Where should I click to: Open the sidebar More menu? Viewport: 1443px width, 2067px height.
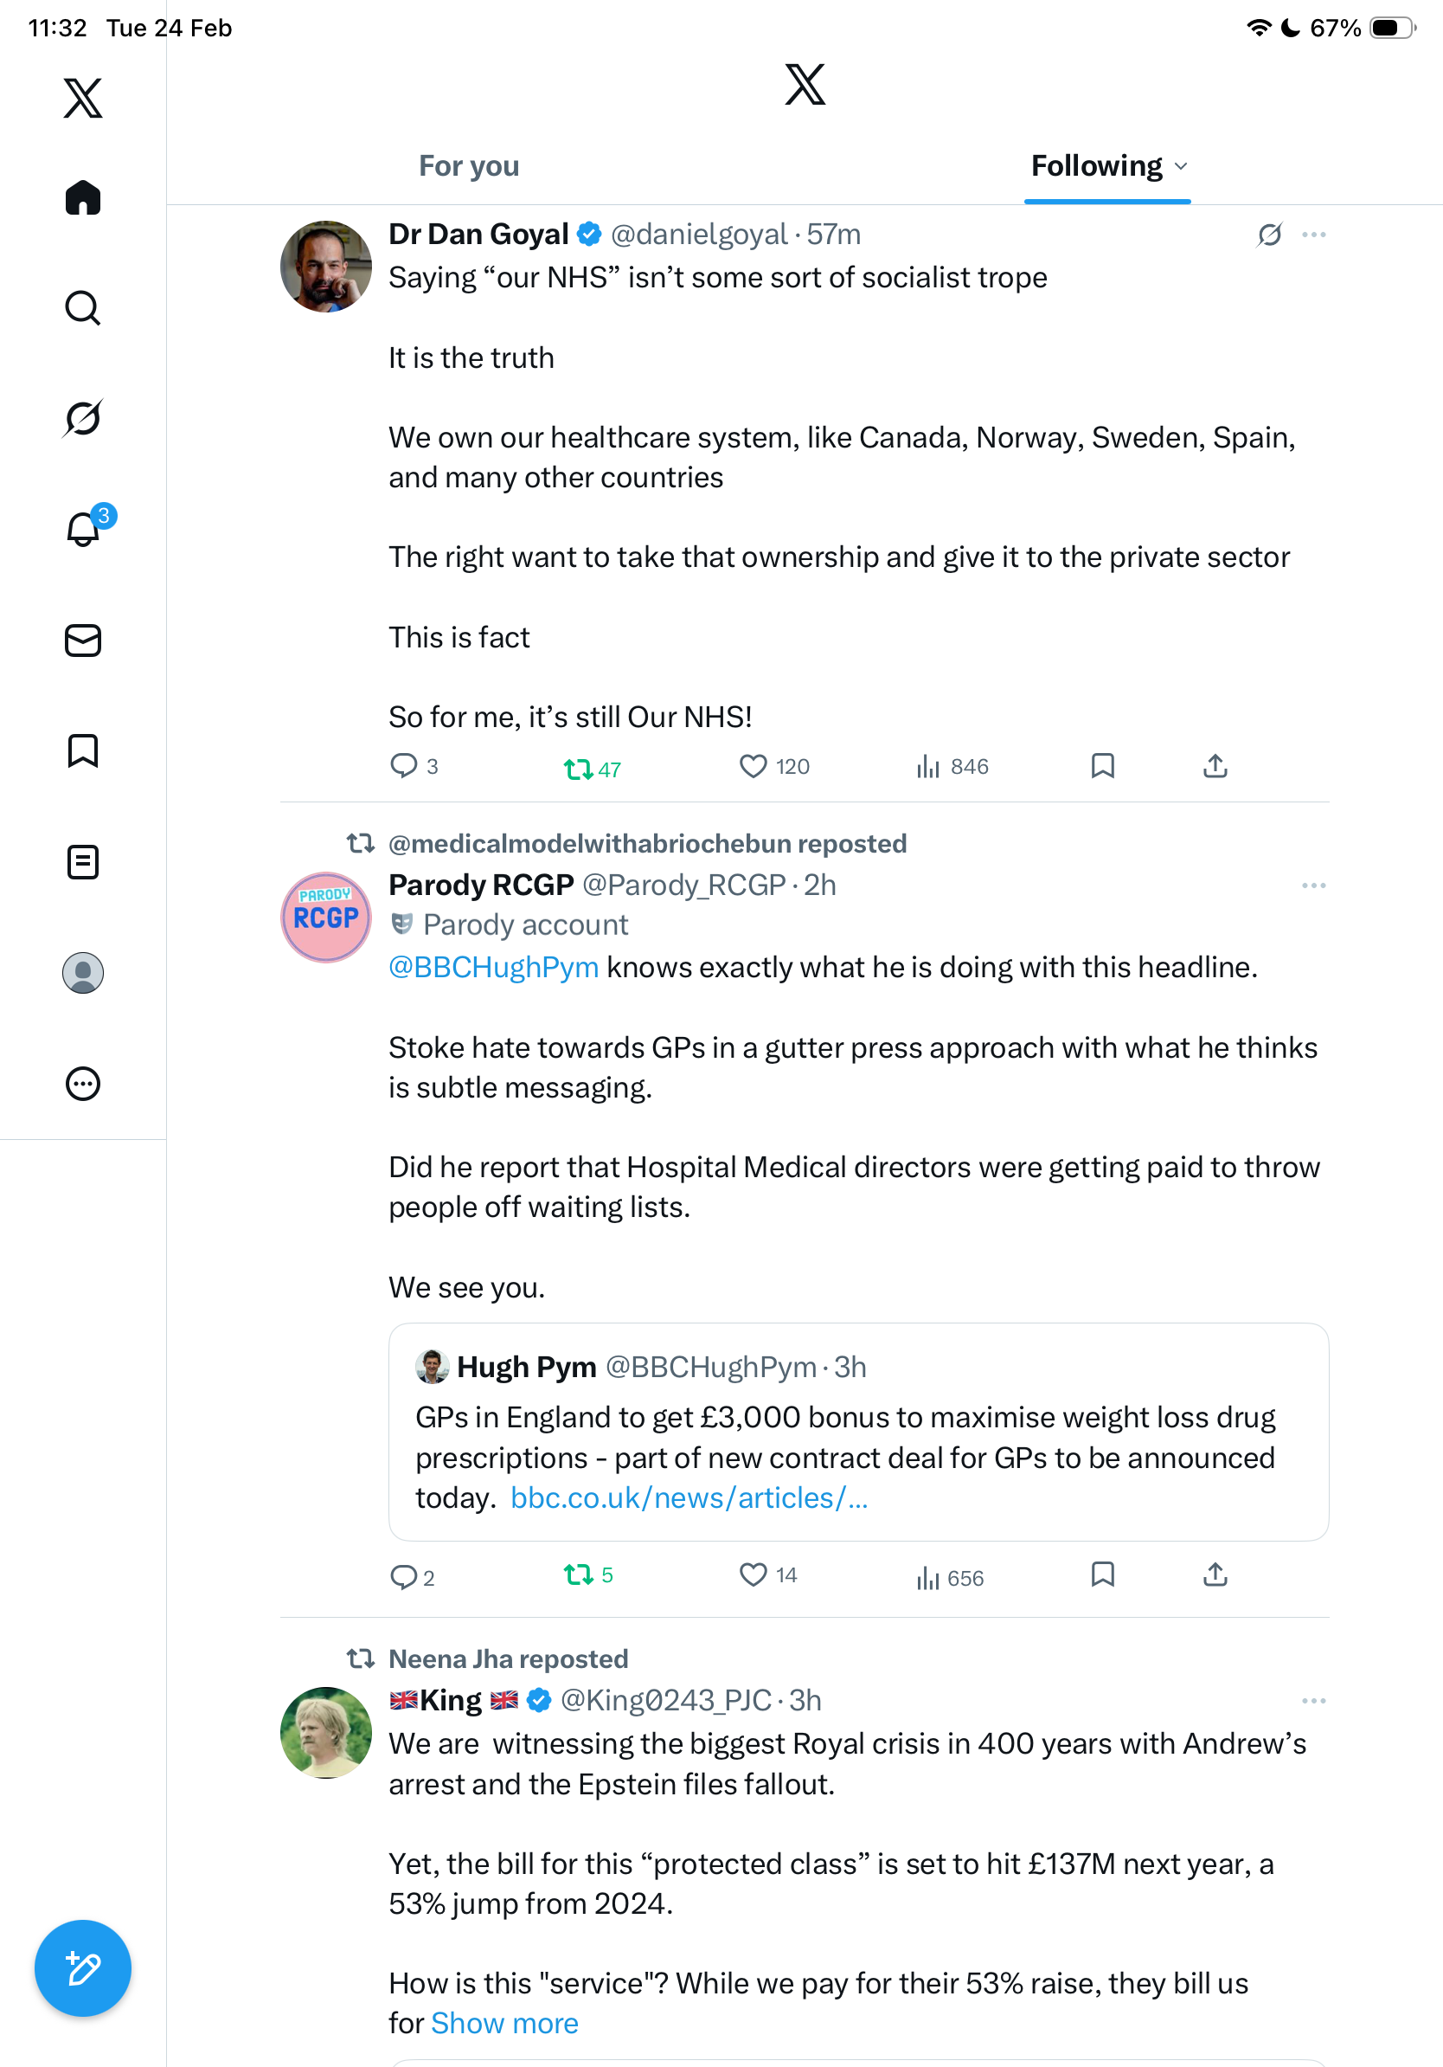[83, 1084]
